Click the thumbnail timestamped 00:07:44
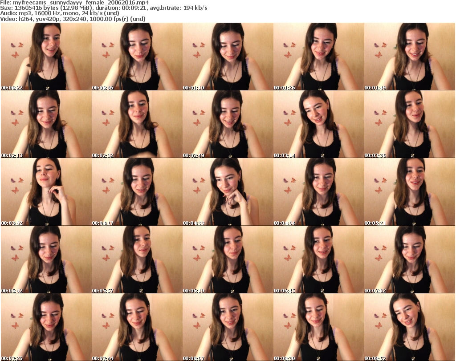The width and height of the screenshot is (456, 361). pyautogui.click(x=137, y=327)
